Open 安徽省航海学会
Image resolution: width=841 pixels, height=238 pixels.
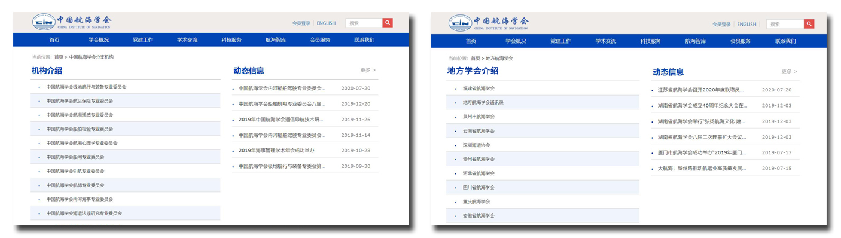479,215
